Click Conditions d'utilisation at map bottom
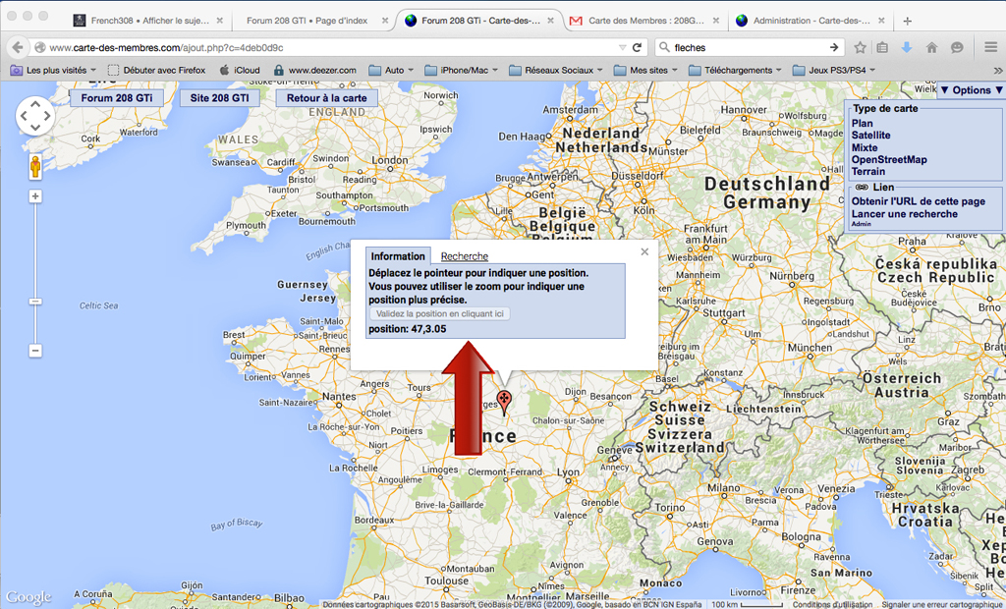This screenshot has width=1006, height=609. click(832, 604)
